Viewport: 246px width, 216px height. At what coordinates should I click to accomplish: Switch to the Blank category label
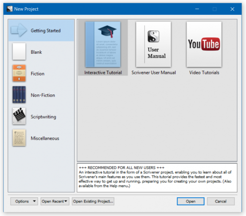click(x=36, y=52)
